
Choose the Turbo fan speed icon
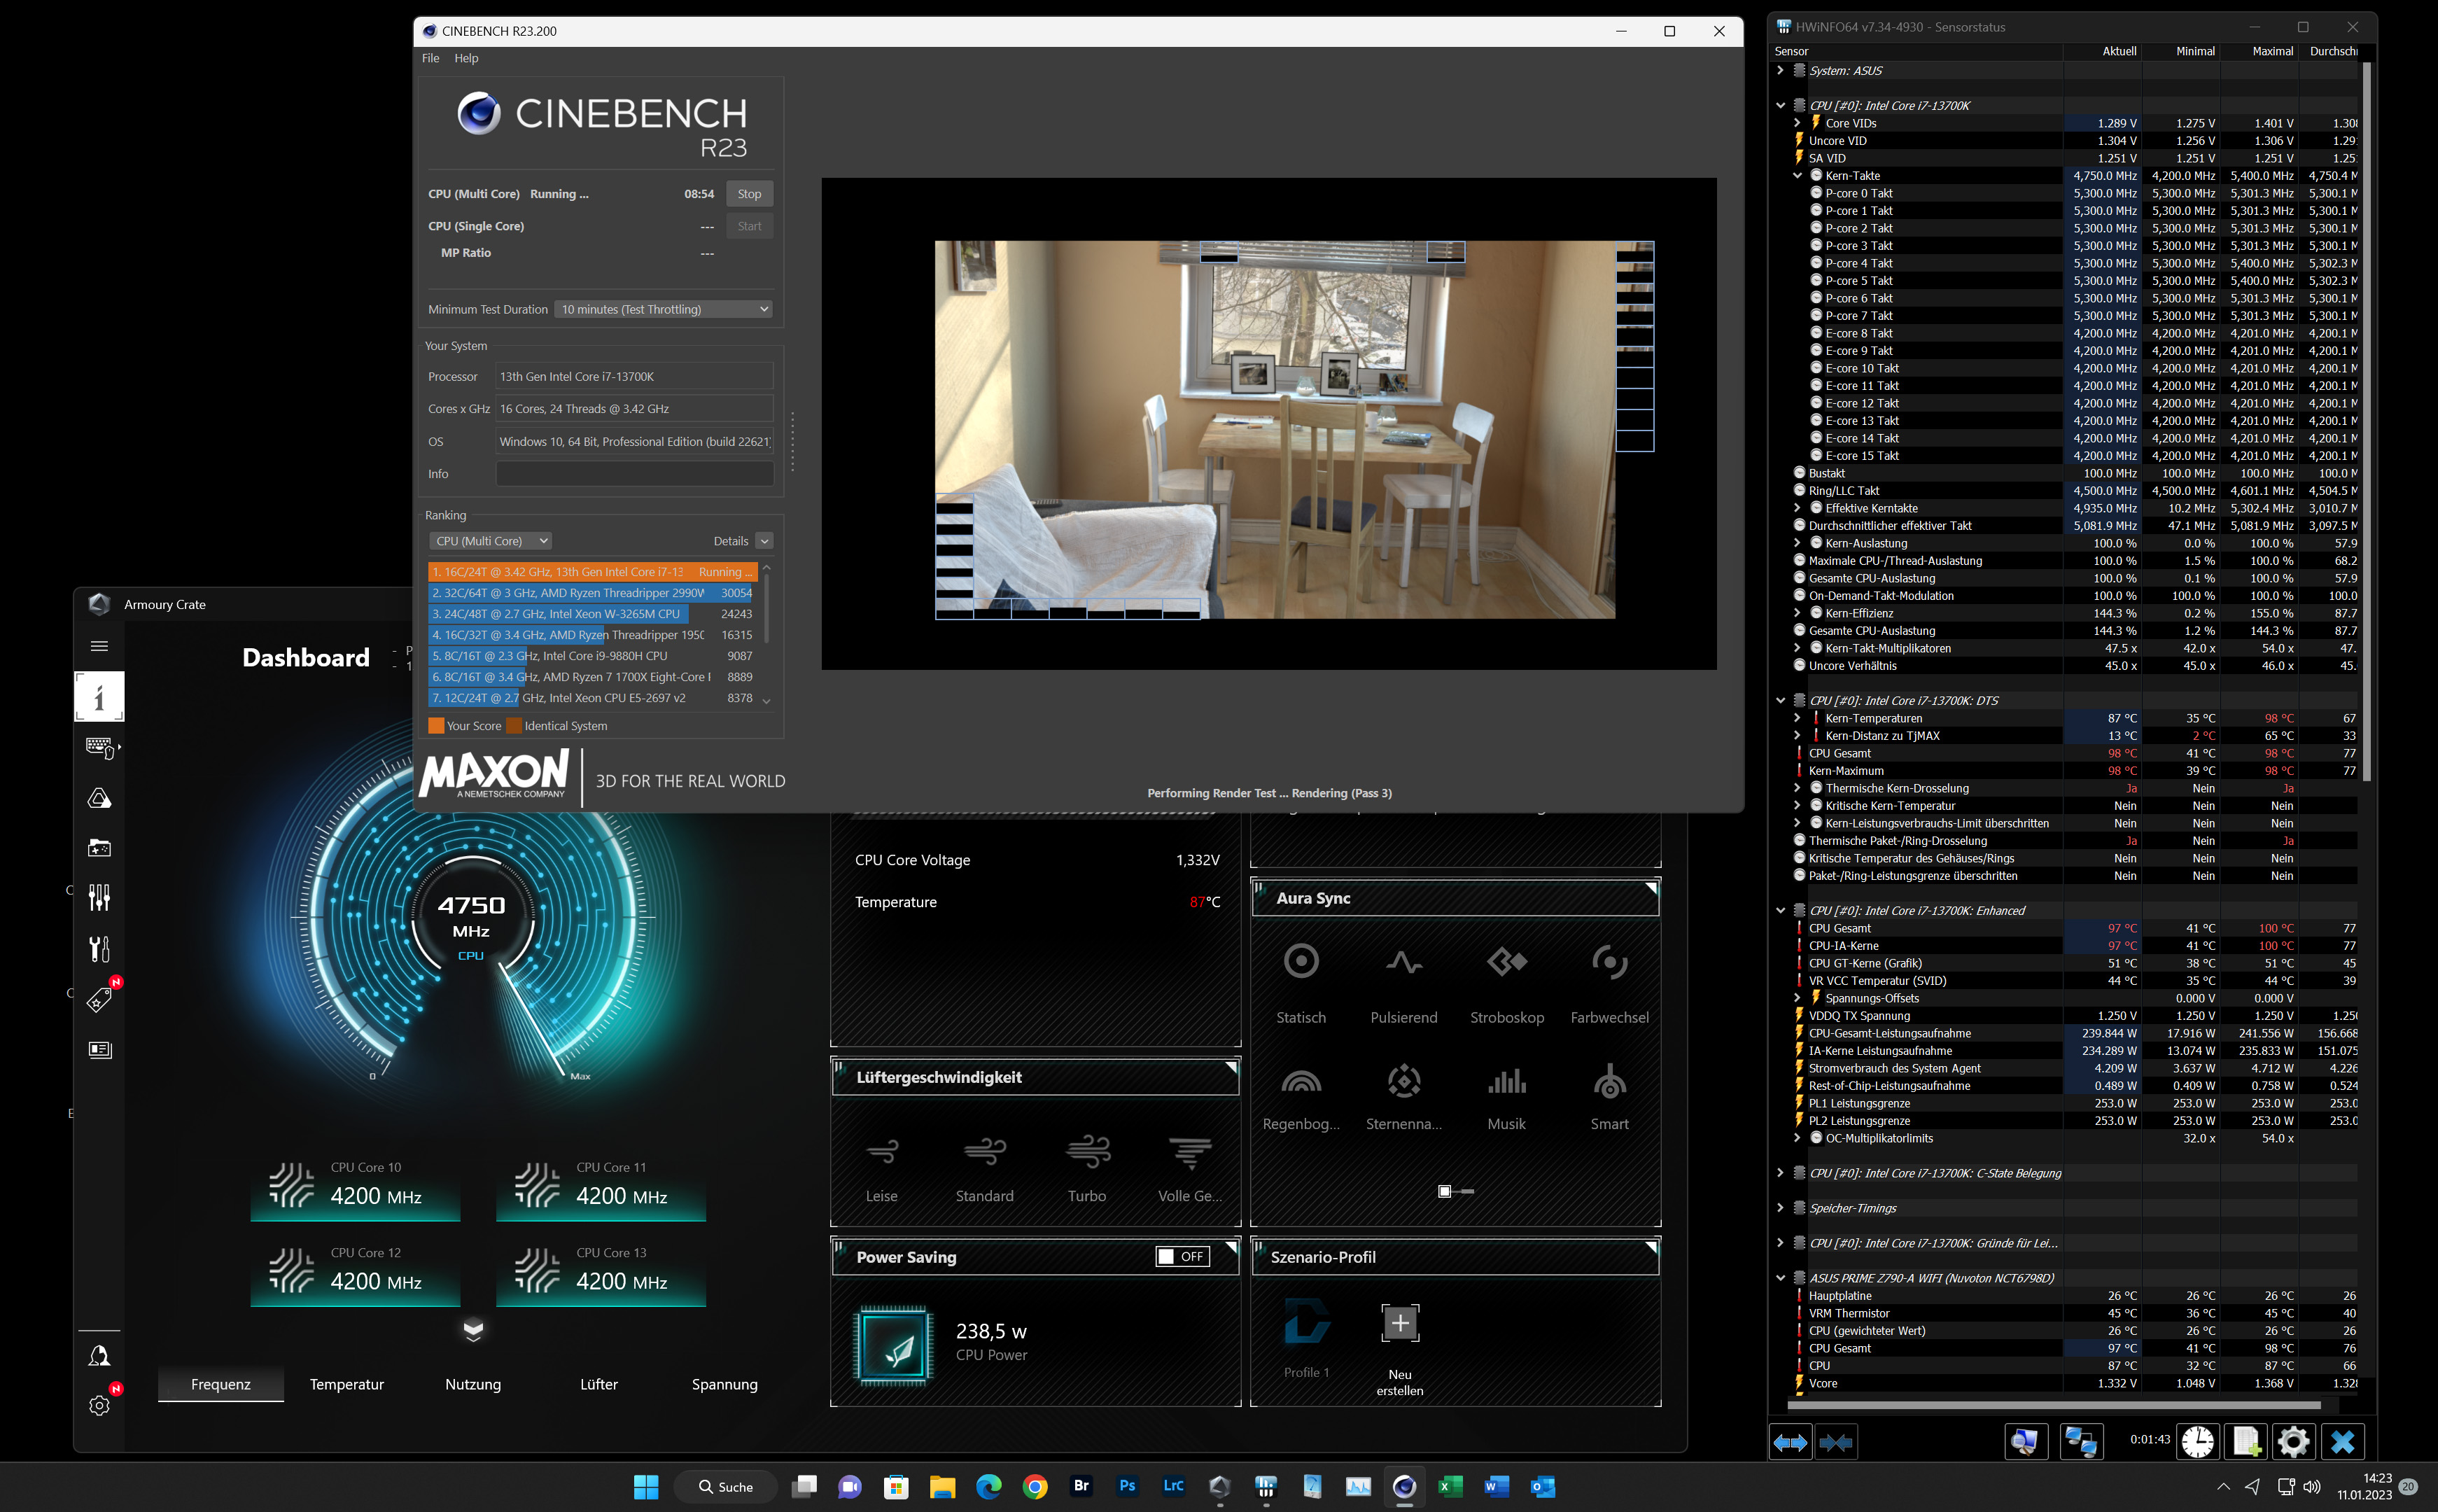click(1087, 1152)
